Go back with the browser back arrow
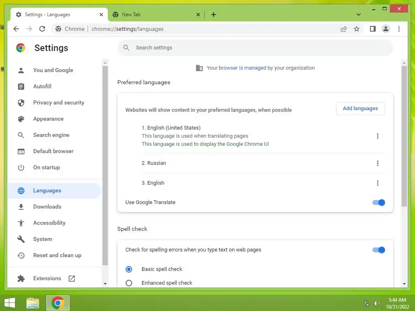The width and height of the screenshot is (415, 311). [x=16, y=29]
